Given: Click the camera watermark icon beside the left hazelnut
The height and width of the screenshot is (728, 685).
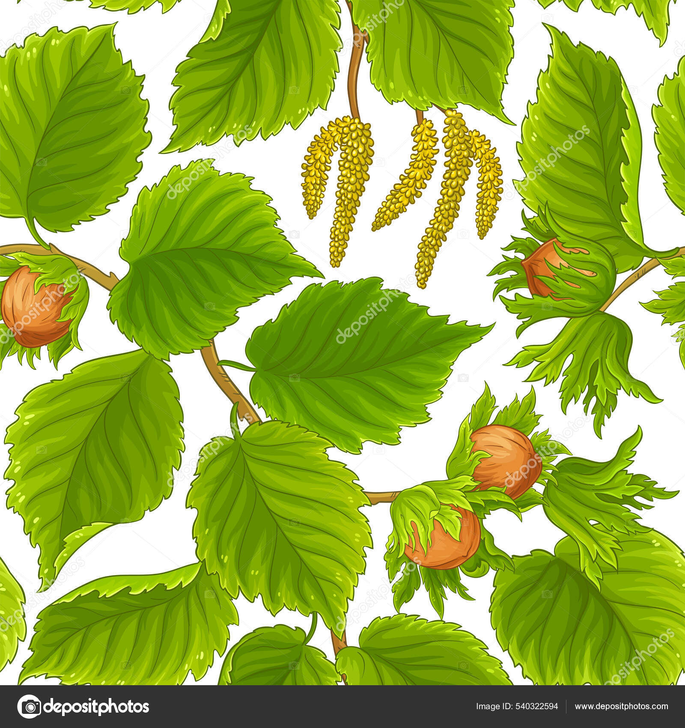Looking at the screenshot, I should (125, 233).
